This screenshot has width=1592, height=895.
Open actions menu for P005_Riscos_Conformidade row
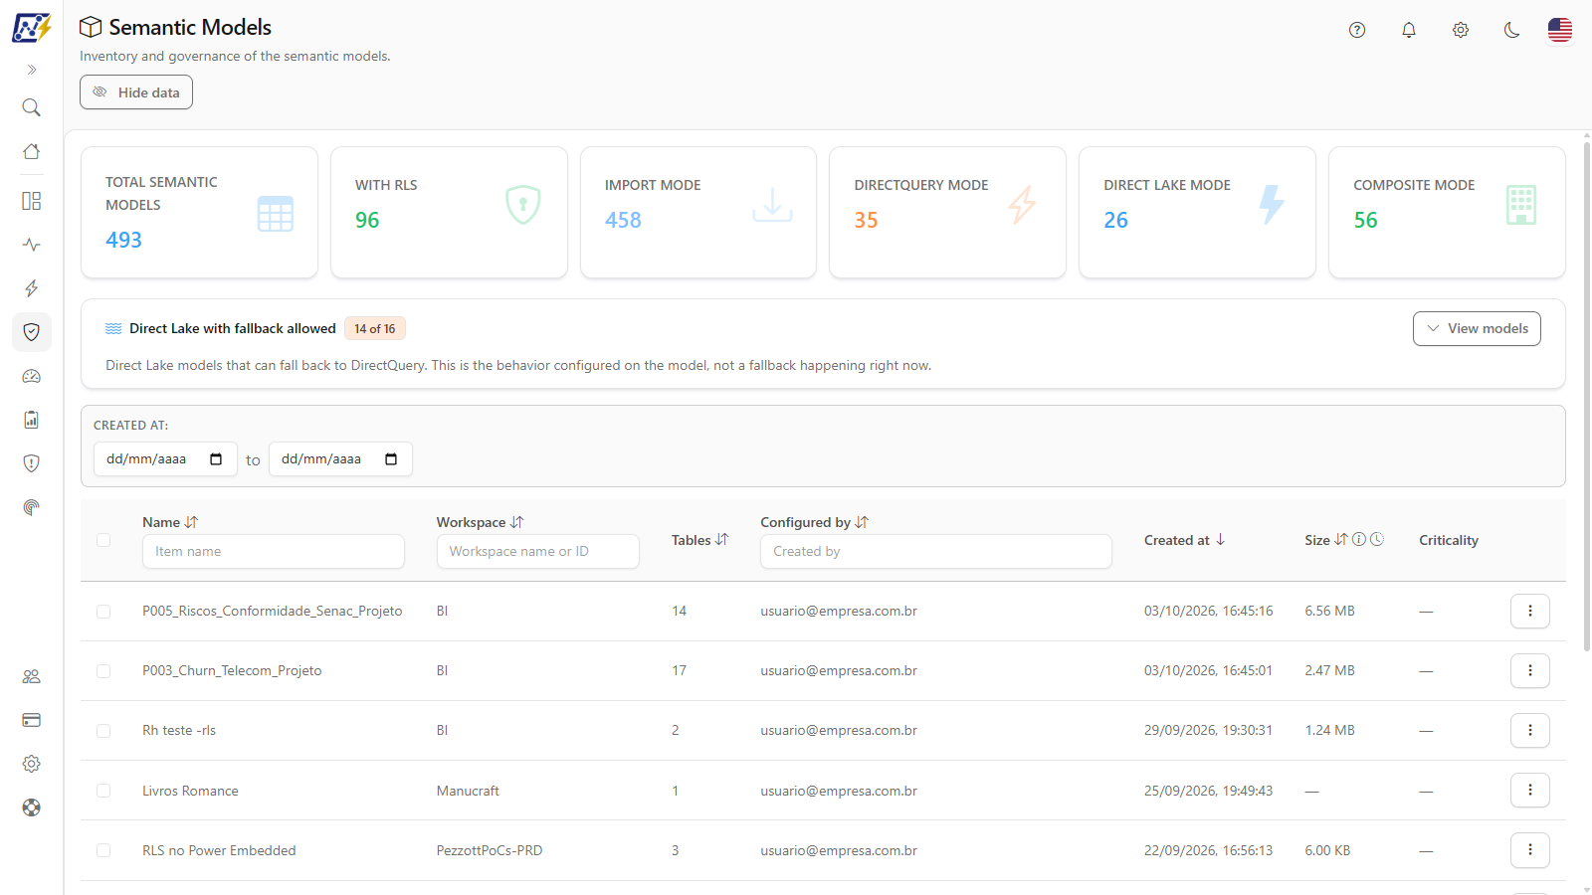1530,612
